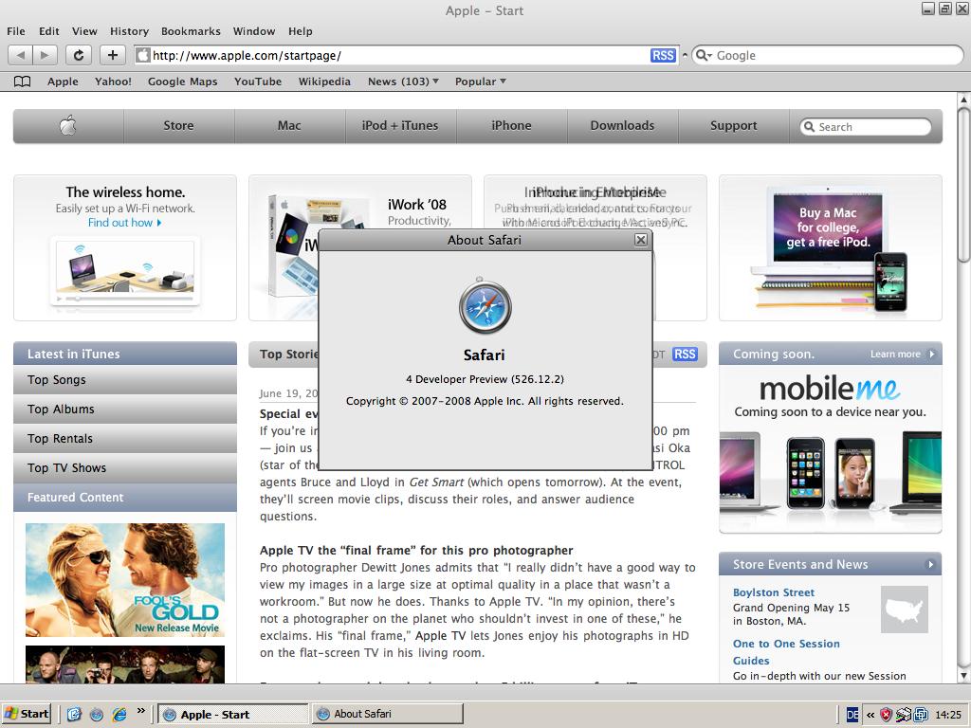Screen dimensions: 971x728
Task: Select the iPod + iTunes navigation tab
Action: (x=400, y=126)
